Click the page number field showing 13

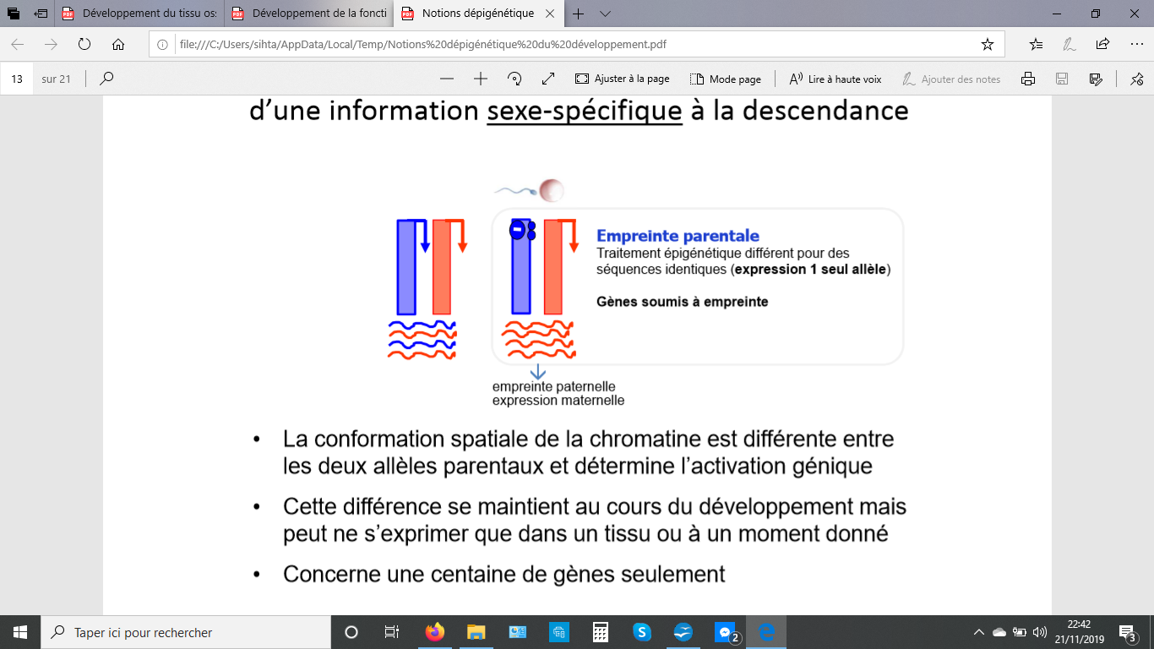click(x=17, y=79)
